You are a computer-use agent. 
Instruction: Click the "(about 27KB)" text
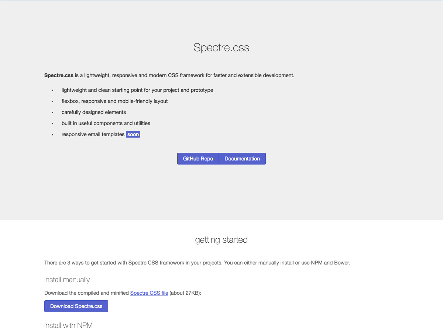(185, 293)
